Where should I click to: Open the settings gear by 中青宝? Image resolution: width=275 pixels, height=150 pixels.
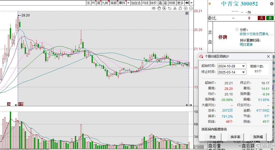[x=272, y=3]
